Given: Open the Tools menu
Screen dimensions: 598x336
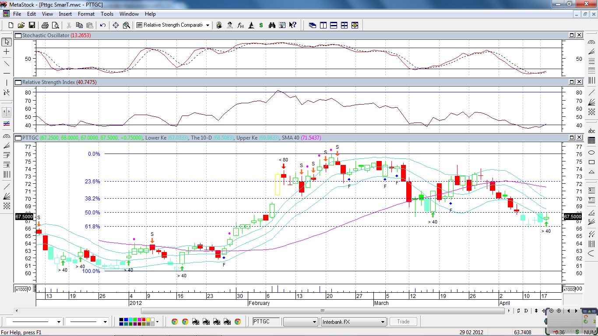Looking at the screenshot, I should 107,14.
